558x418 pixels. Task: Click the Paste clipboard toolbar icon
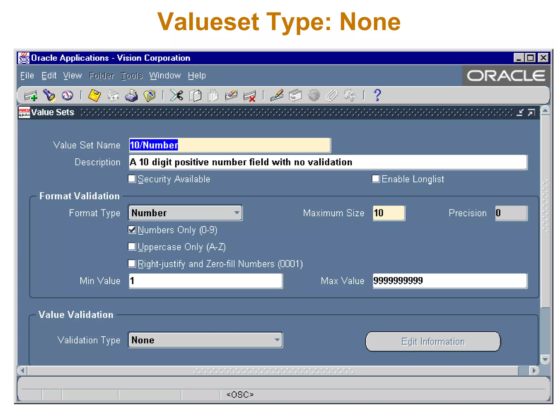(213, 96)
